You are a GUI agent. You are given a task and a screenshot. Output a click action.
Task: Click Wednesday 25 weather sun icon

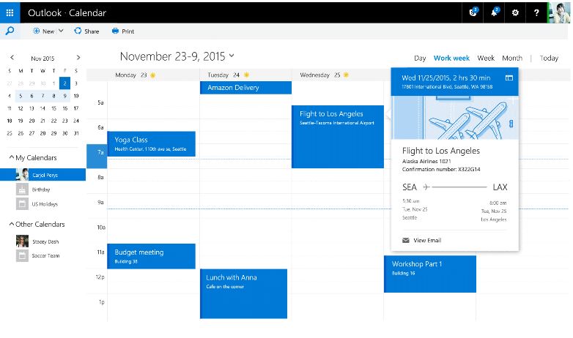(x=346, y=75)
